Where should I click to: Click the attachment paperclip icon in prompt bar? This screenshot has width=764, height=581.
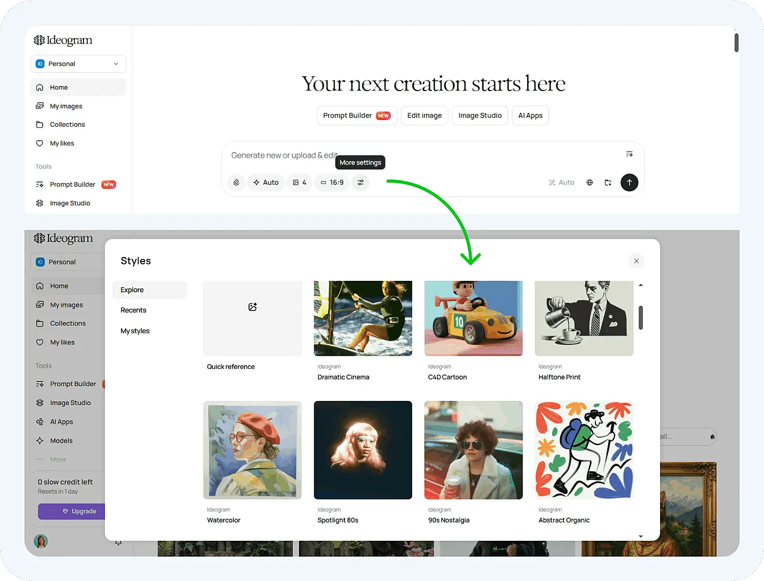point(236,183)
